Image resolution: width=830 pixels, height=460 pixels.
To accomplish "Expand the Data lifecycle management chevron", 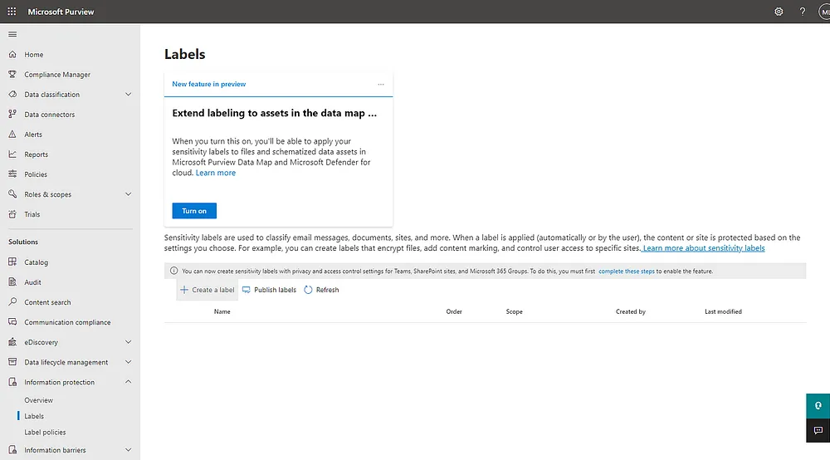I will click(128, 362).
